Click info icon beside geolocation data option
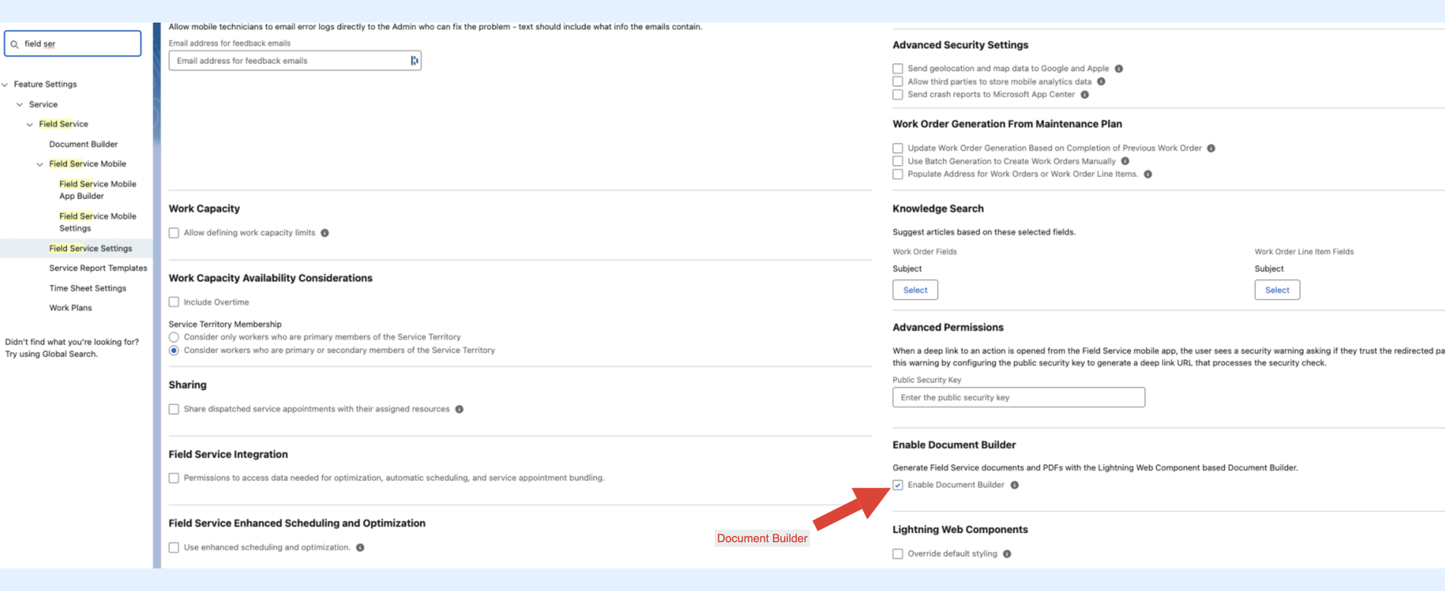1445x591 pixels. click(x=1119, y=69)
